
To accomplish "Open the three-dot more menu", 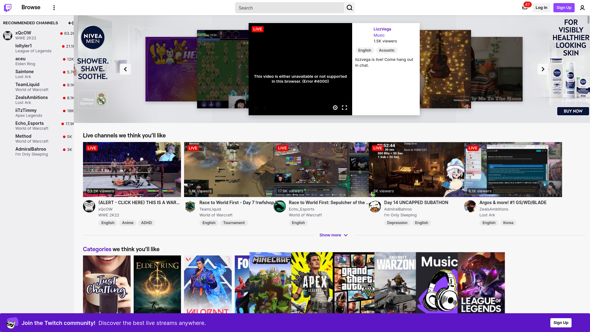I will click(54, 8).
